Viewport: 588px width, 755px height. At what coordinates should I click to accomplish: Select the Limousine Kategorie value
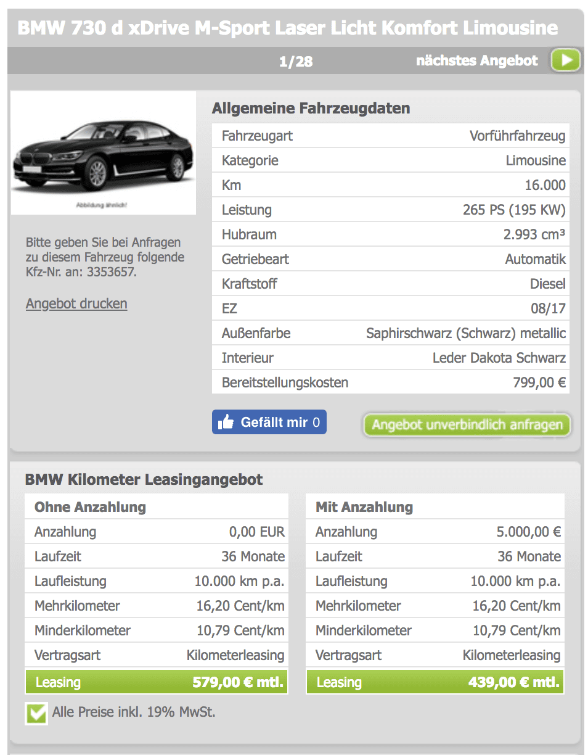(x=536, y=160)
